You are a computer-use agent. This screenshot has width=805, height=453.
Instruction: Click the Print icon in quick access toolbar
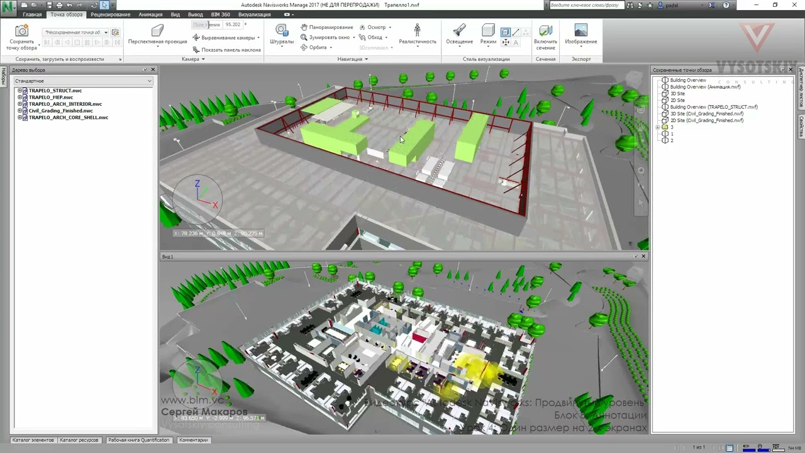tap(59, 5)
